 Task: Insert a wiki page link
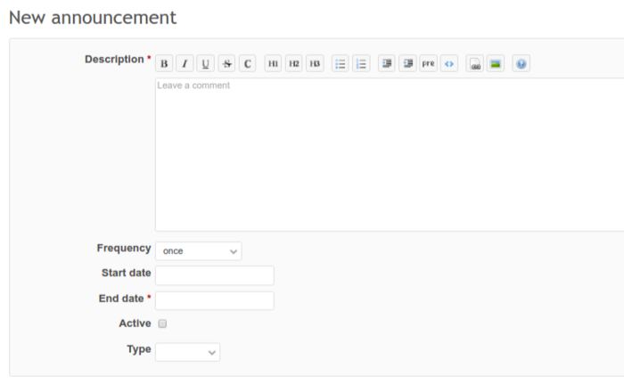475,64
